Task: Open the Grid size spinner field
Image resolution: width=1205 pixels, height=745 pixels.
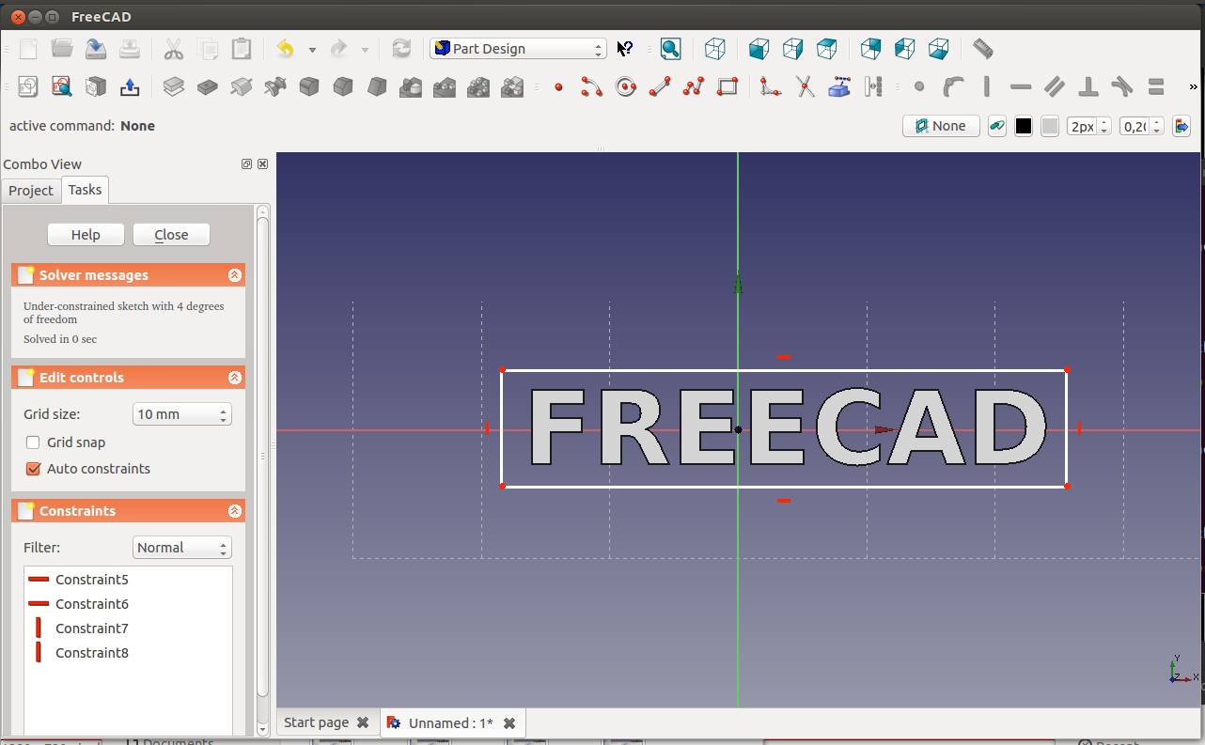Action: (x=181, y=414)
